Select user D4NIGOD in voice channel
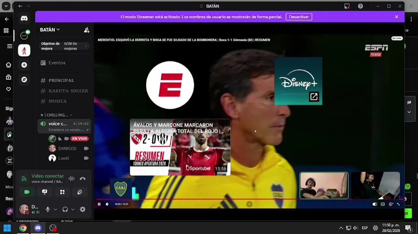The image size is (418, 234). click(x=67, y=149)
